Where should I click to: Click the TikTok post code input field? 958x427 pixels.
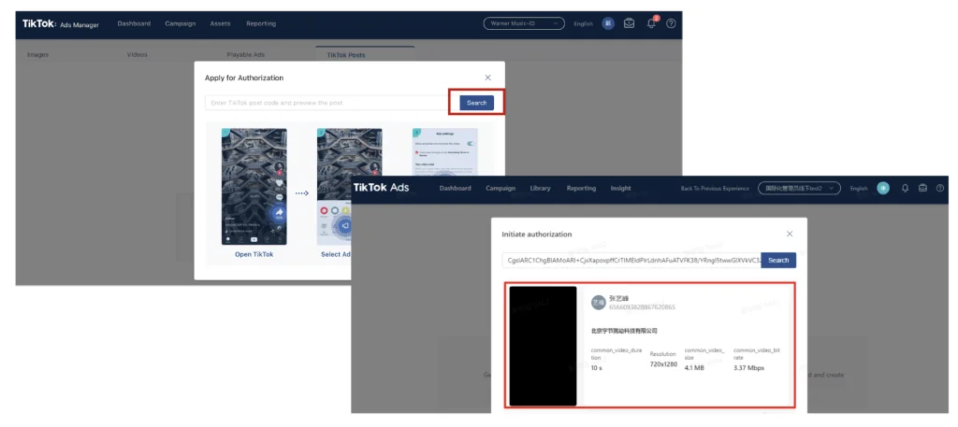(332, 103)
